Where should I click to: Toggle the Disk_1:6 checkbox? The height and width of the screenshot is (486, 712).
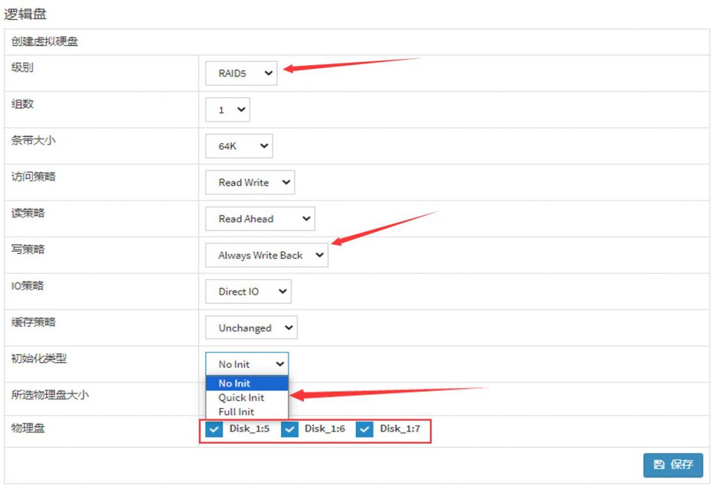pos(289,430)
